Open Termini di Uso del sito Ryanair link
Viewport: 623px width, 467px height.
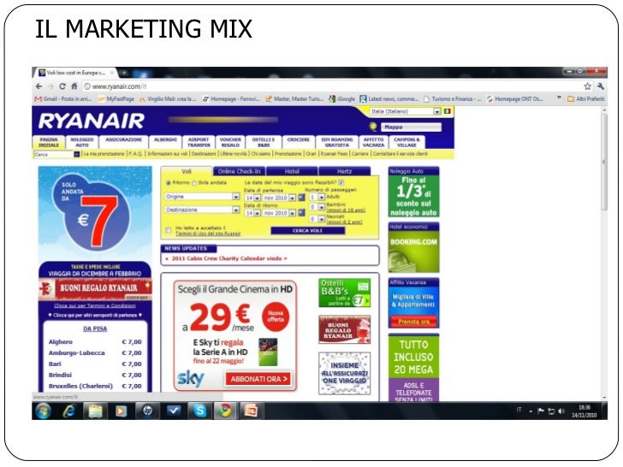208,233
